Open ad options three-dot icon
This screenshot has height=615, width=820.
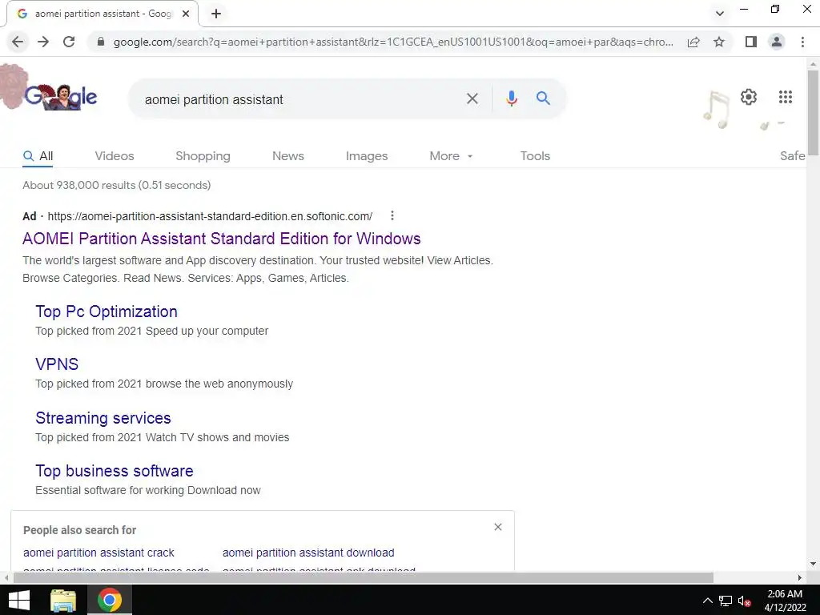tap(392, 215)
